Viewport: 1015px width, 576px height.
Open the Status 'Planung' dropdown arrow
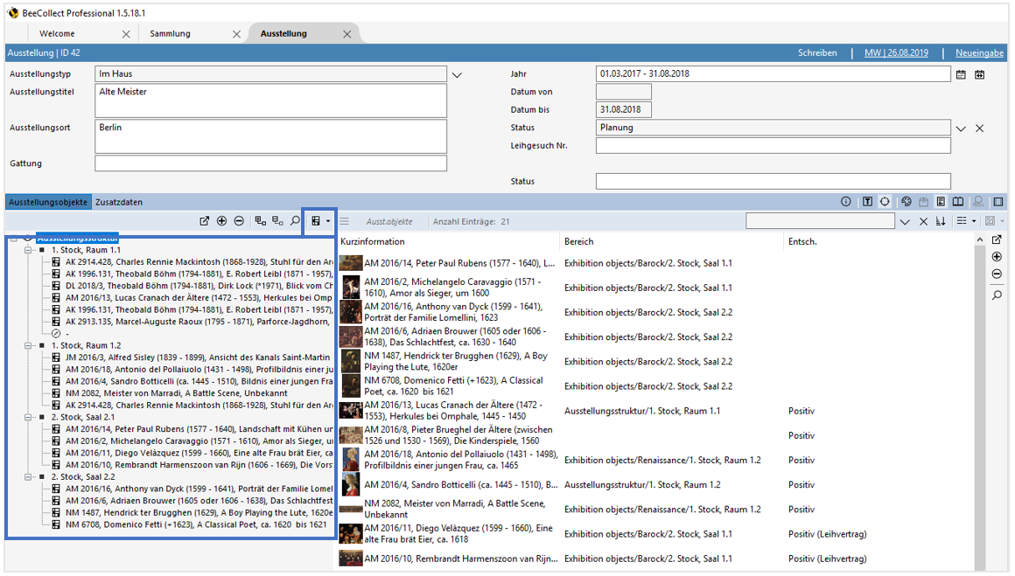click(x=961, y=128)
